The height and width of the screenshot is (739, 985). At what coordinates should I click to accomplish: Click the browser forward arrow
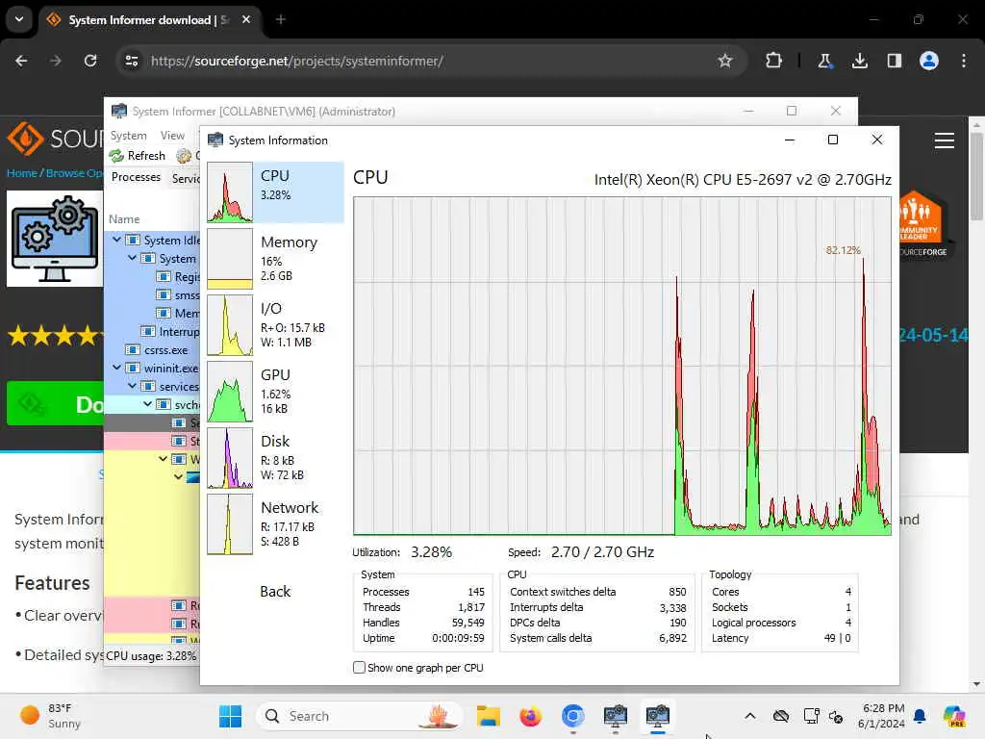tap(55, 61)
